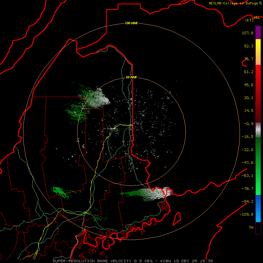Click the -32.0 legend value

click(x=248, y=150)
